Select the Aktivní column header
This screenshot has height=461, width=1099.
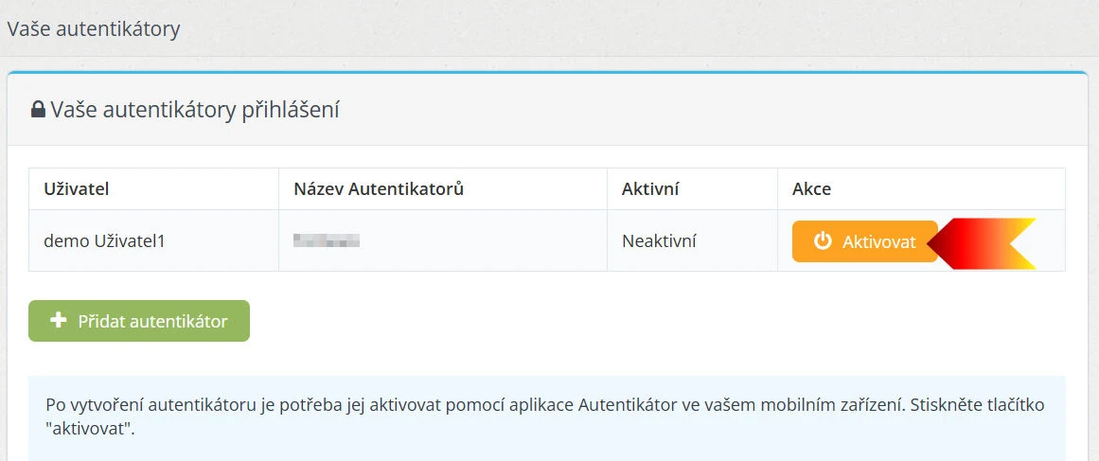pyautogui.click(x=650, y=189)
